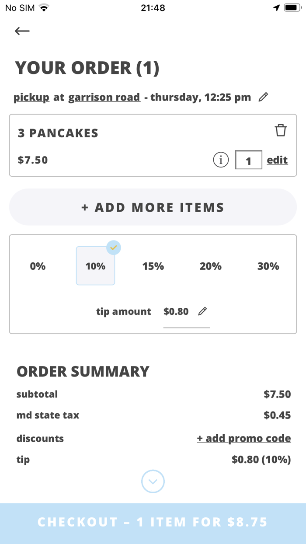Viewport: 306px width, 544px height.
Task: Tap the Checkout bar to pay $8.75
Action: coord(153,522)
